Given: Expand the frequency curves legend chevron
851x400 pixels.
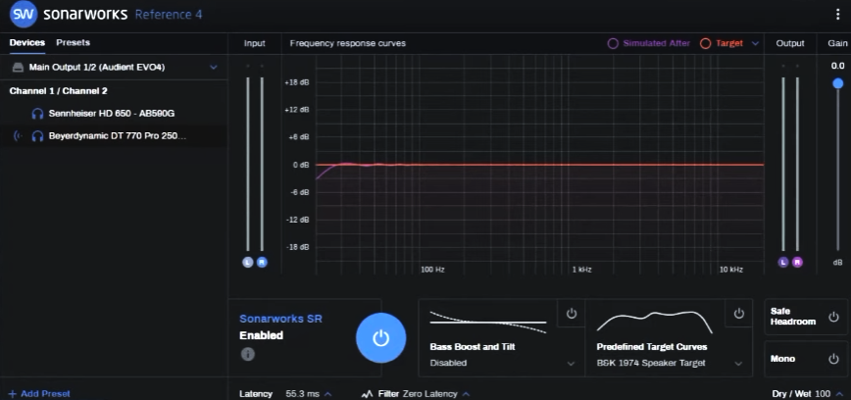Looking at the screenshot, I should click(755, 43).
